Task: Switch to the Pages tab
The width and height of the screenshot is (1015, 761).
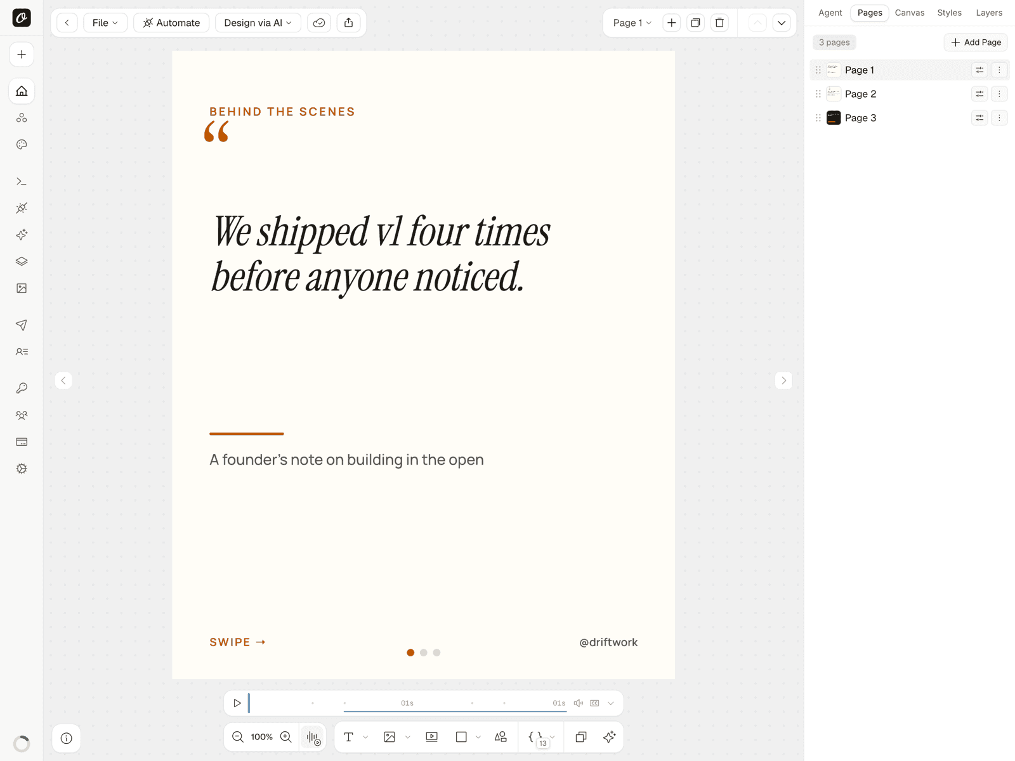Action: (x=870, y=13)
